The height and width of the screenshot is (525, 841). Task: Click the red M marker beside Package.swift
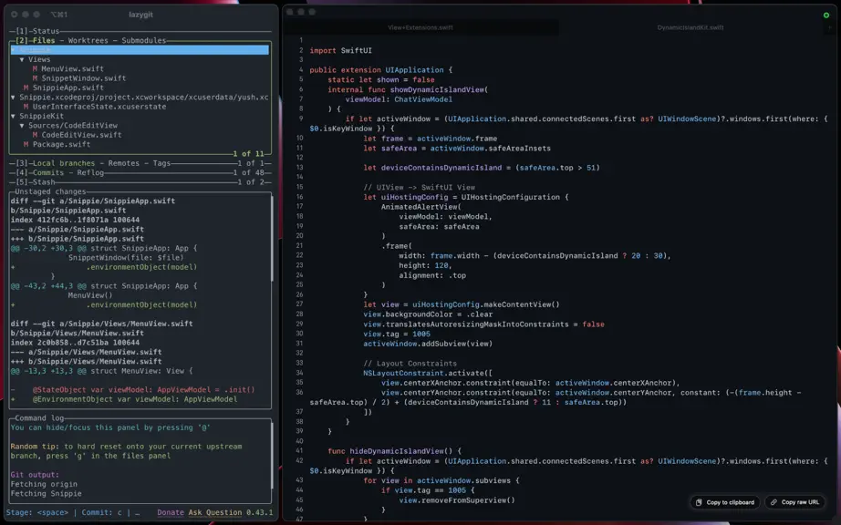click(26, 145)
